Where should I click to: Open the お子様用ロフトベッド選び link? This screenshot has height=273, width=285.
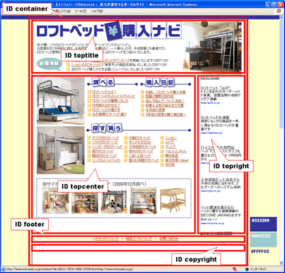click(110, 114)
